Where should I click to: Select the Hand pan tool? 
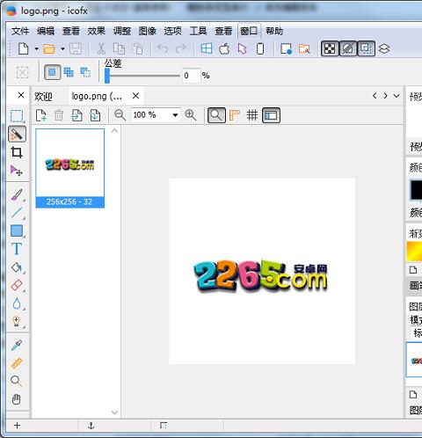click(x=17, y=399)
